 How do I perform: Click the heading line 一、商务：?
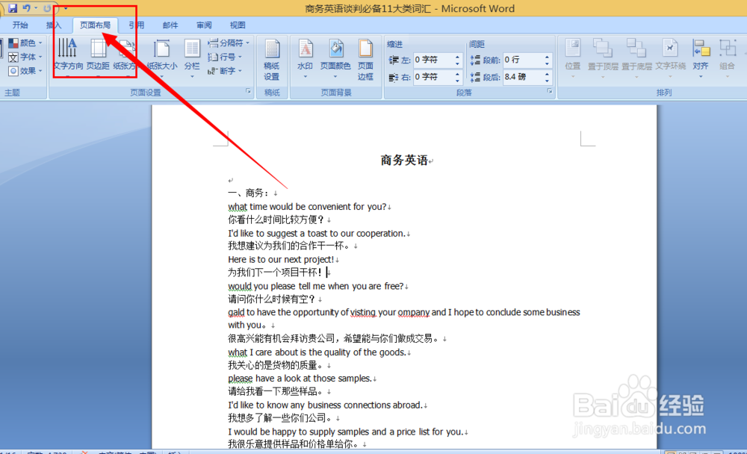pos(249,193)
